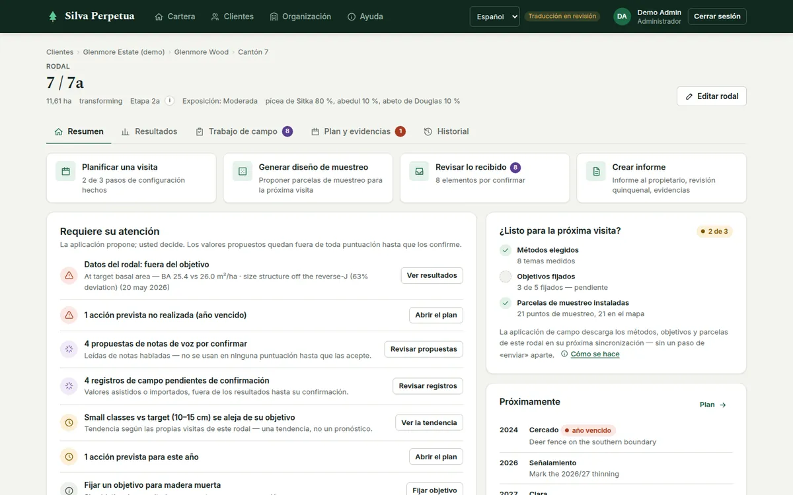Open the Clientes breadcrumb
Image resolution: width=793 pixels, height=495 pixels.
pyautogui.click(x=60, y=52)
